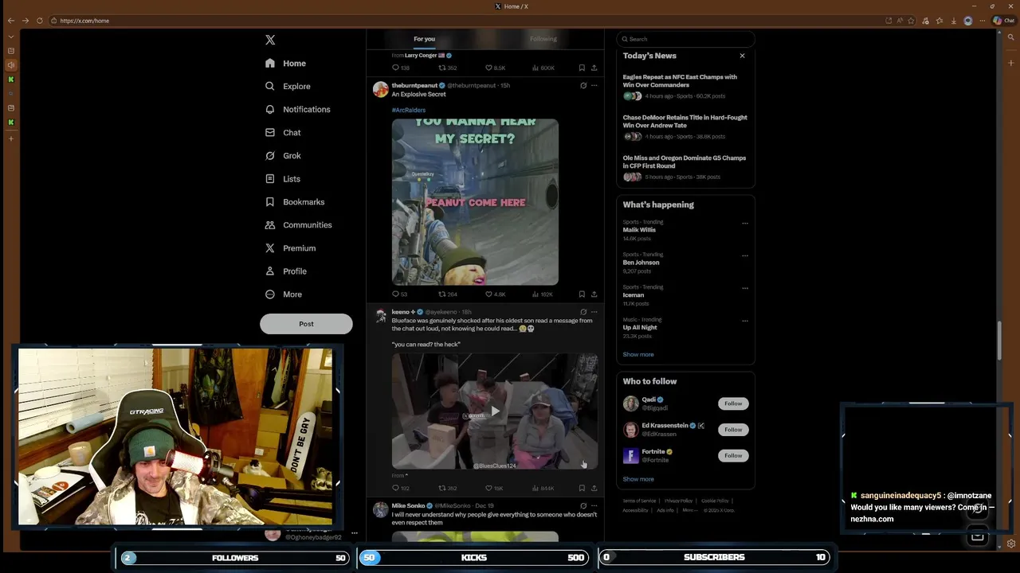
Task: Click the #ArcRaiders hashtag
Action: point(409,110)
